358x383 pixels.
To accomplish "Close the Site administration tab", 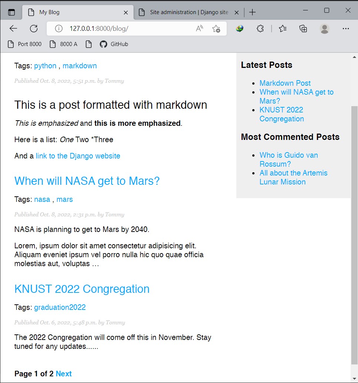I will click(237, 13).
